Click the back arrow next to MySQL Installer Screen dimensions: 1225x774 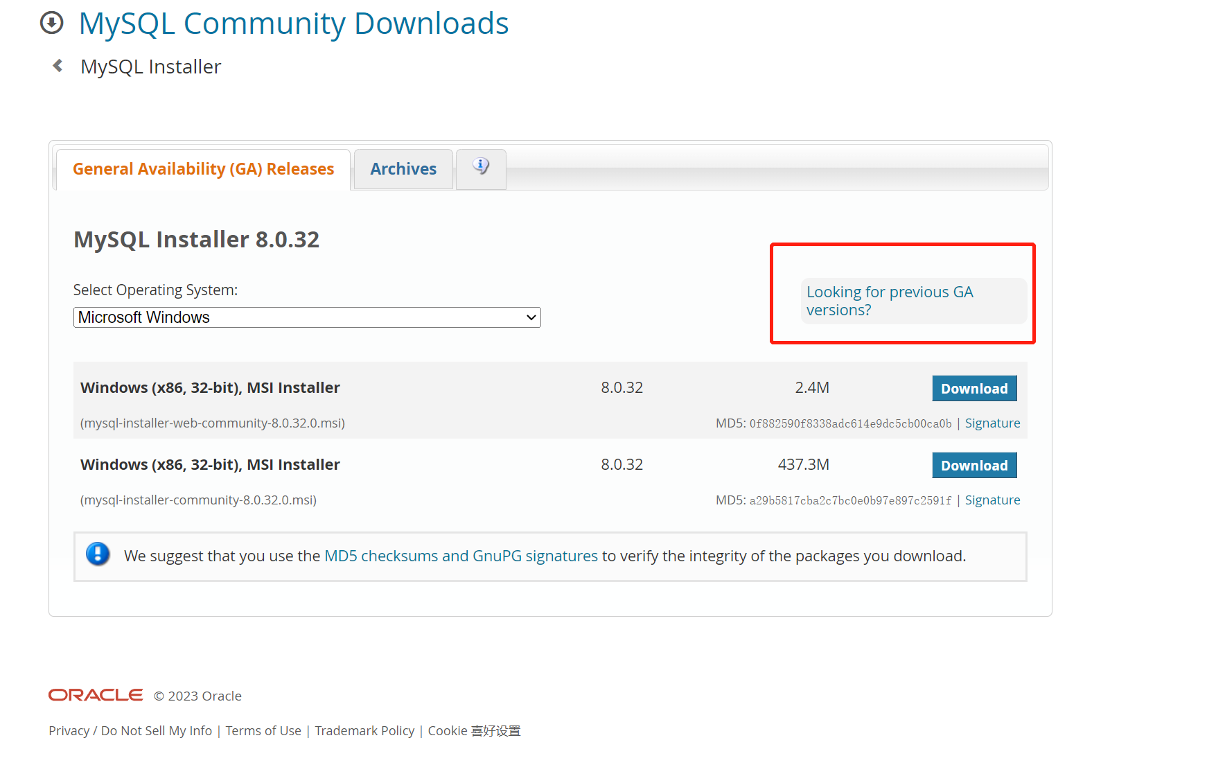coord(58,66)
